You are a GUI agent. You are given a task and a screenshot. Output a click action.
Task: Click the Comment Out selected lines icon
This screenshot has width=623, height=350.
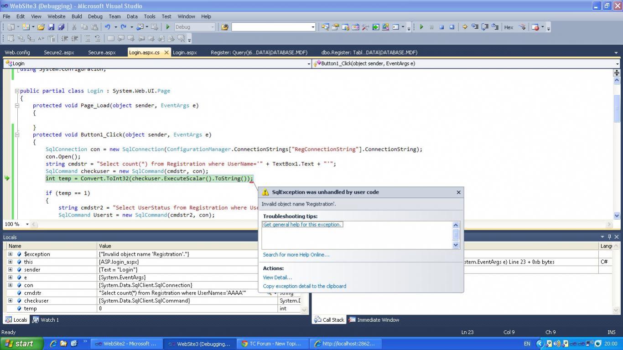click(88, 38)
